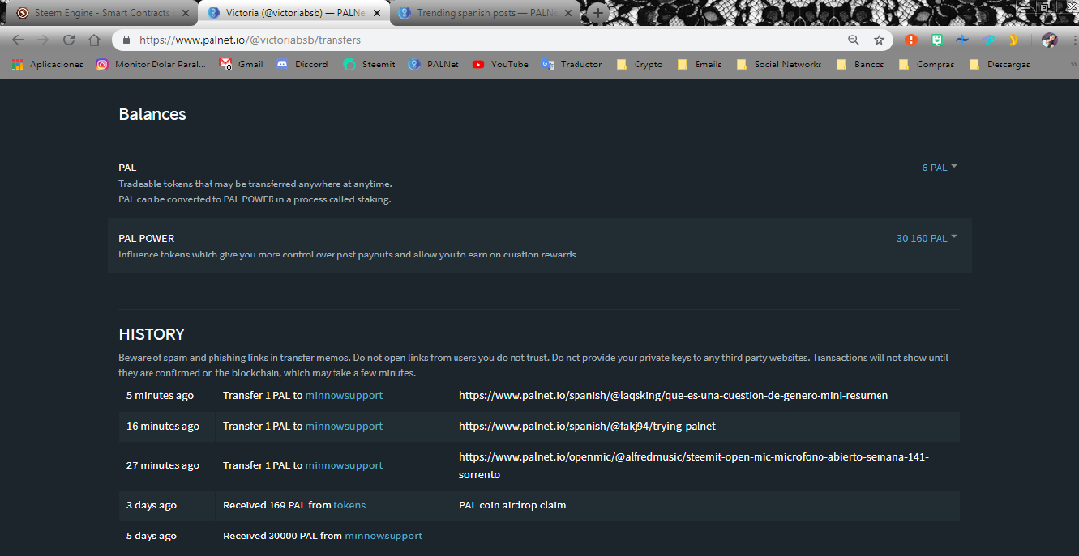Open the 6 PAL balance dropdown
Image resolution: width=1079 pixels, height=556 pixels.
(939, 168)
